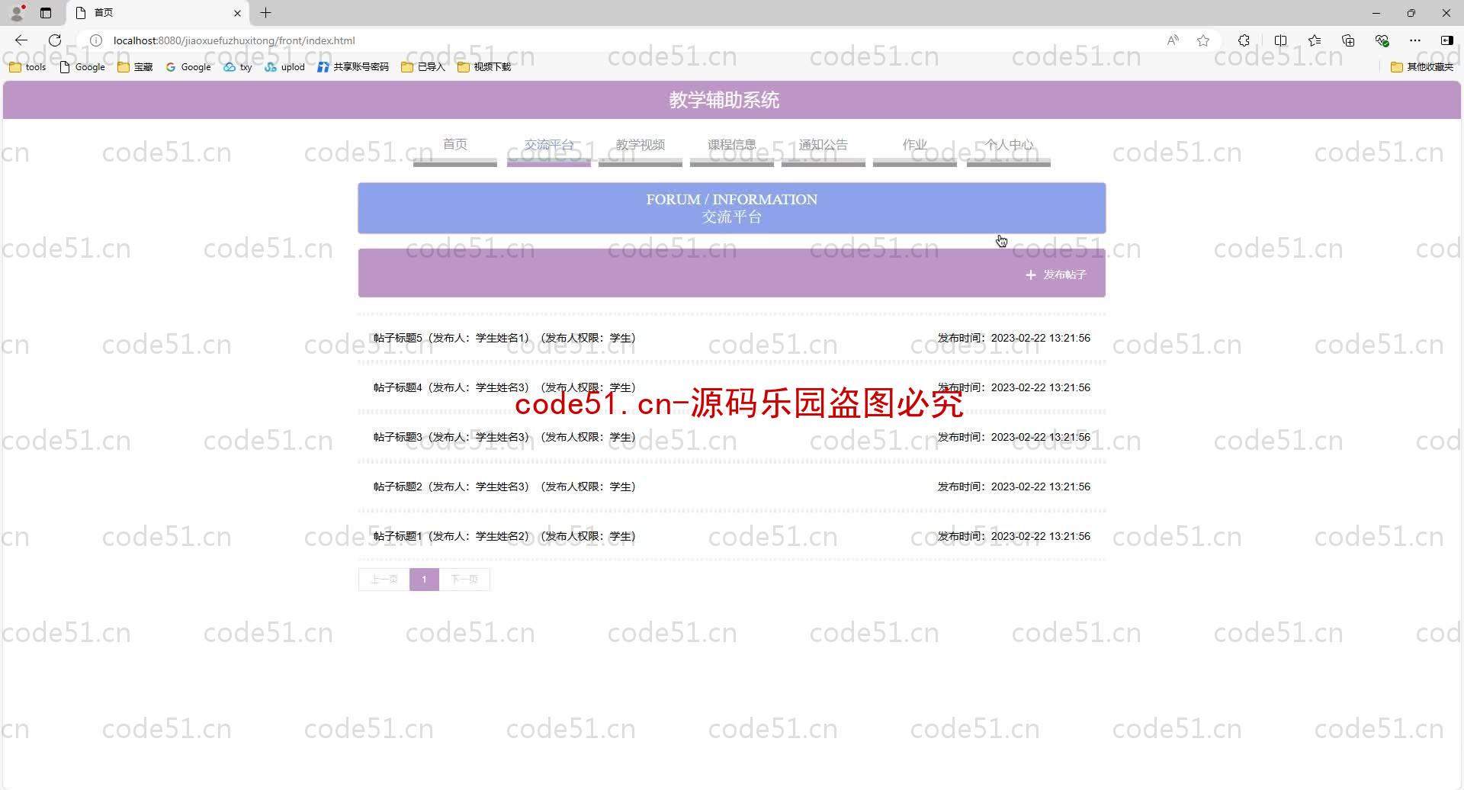Image resolution: width=1464 pixels, height=790 pixels.
Task: Click the 下一页 pagination button
Action: pos(464,580)
